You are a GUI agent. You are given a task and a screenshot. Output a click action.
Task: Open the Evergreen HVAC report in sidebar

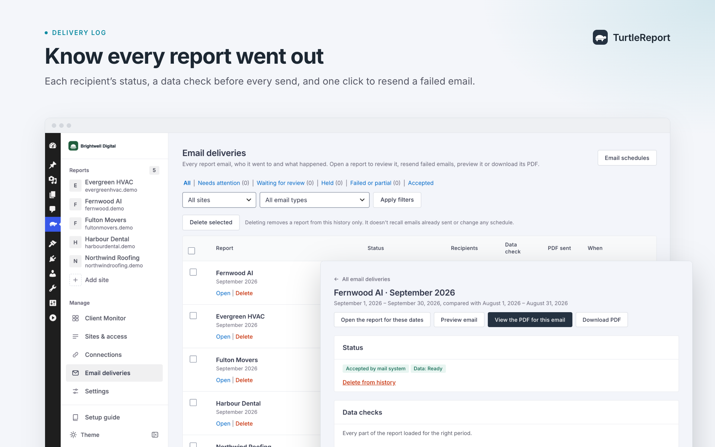pos(114,186)
